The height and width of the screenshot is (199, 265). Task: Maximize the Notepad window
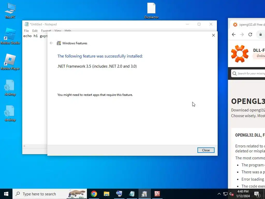click(x=199, y=24)
